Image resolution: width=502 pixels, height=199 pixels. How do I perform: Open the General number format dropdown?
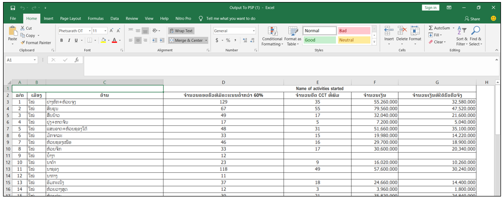tap(254, 31)
